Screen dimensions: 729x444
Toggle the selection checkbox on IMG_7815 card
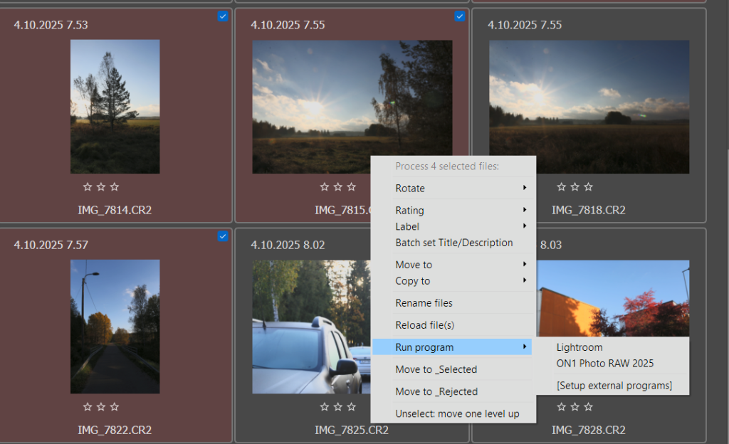tap(459, 16)
